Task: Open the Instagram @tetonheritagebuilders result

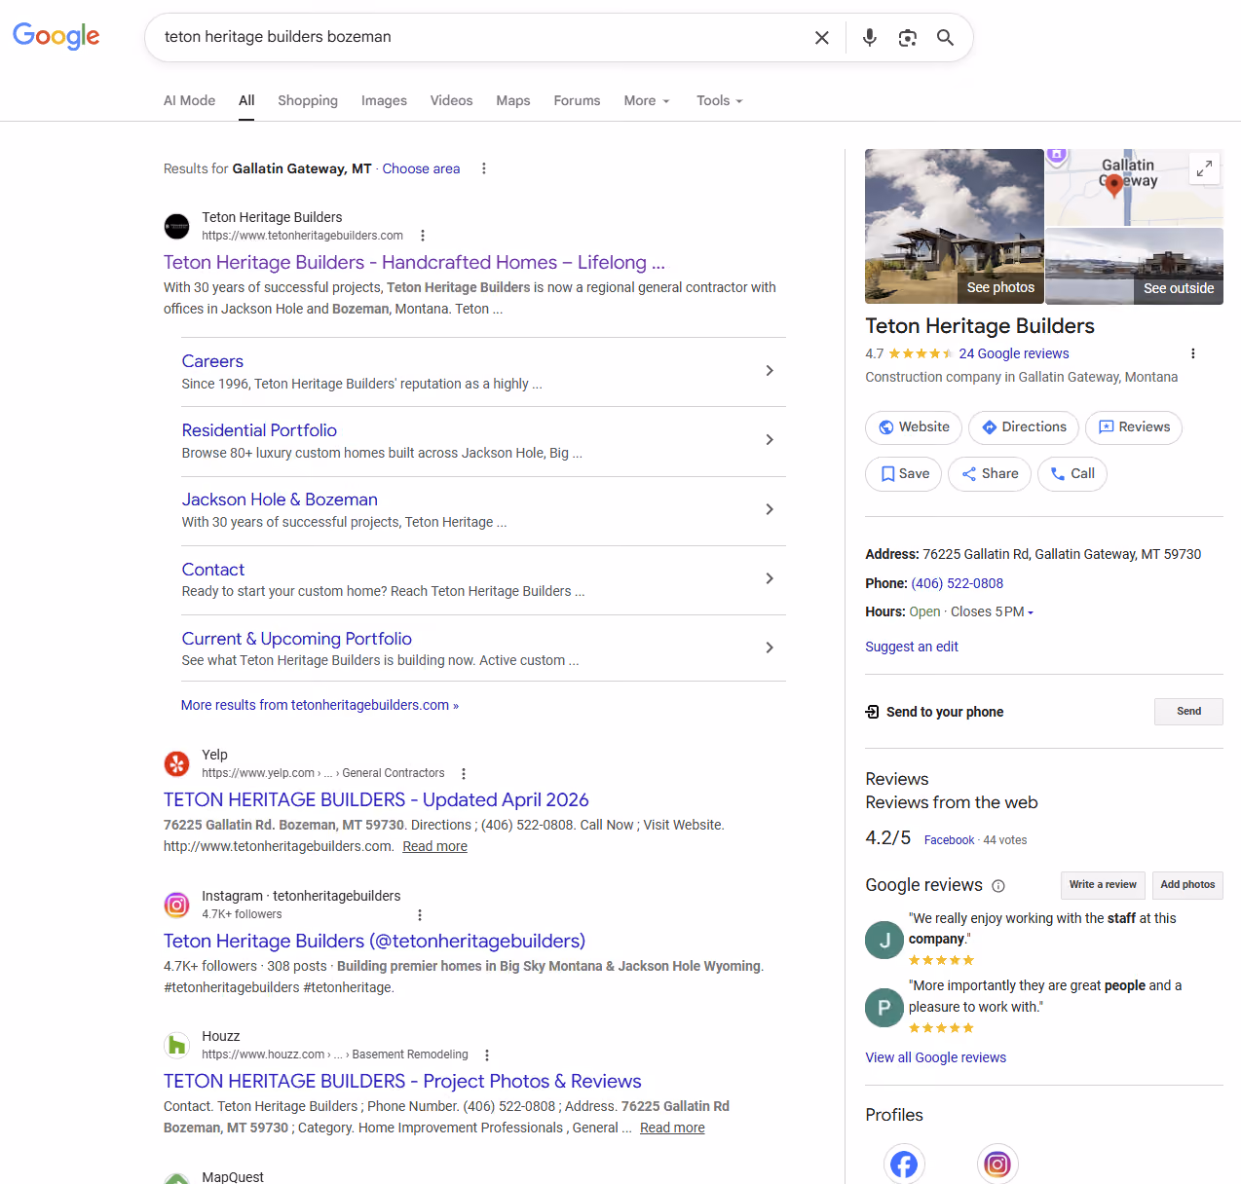Action: 374,941
